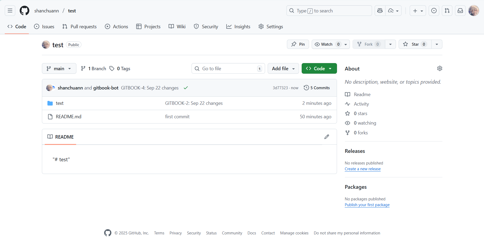This screenshot has height=241, width=484.
Task: Star the test repository
Action: [415, 44]
